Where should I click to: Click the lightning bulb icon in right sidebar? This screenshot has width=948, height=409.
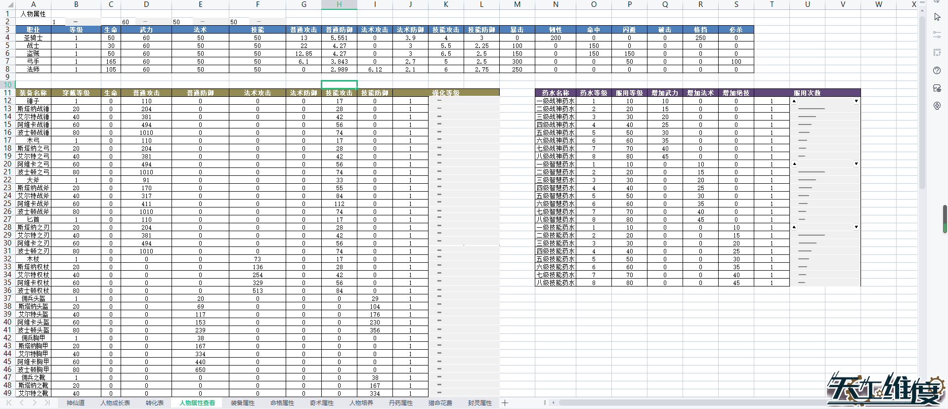[x=937, y=106]
